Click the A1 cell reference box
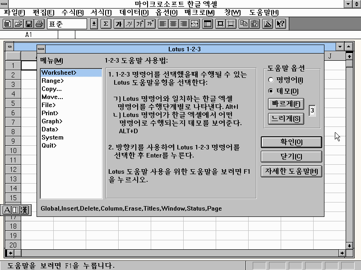The width and height of the screenshot is (361, 270). (29, 35)
